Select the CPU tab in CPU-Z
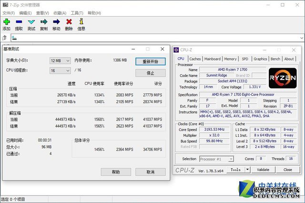Image resolution: width=305 pixels, height=203 pixels. coord(181,59)
